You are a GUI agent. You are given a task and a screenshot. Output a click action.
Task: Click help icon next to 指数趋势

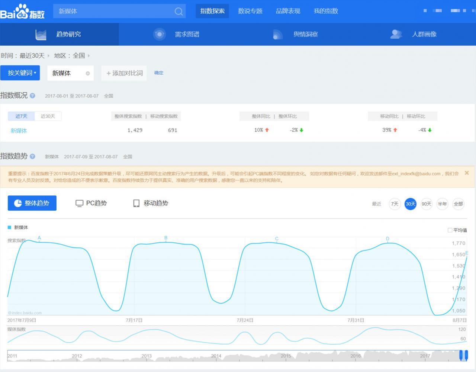pos(32,156)
